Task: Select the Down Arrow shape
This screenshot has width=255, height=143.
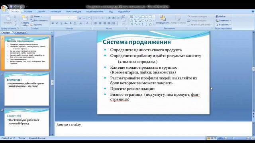Action: (147, 21)
